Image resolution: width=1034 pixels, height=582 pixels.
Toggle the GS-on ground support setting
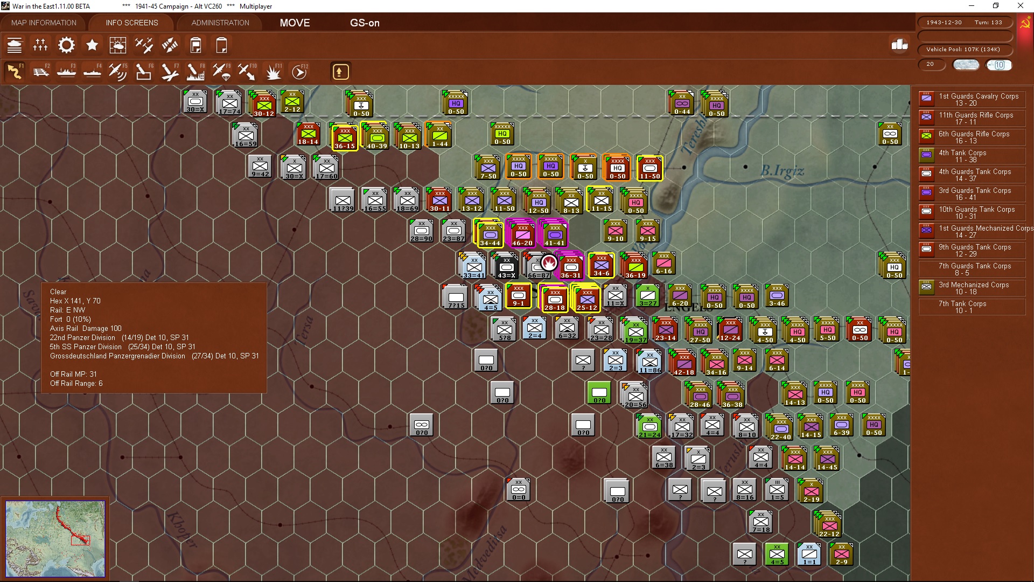coord(365,23)
